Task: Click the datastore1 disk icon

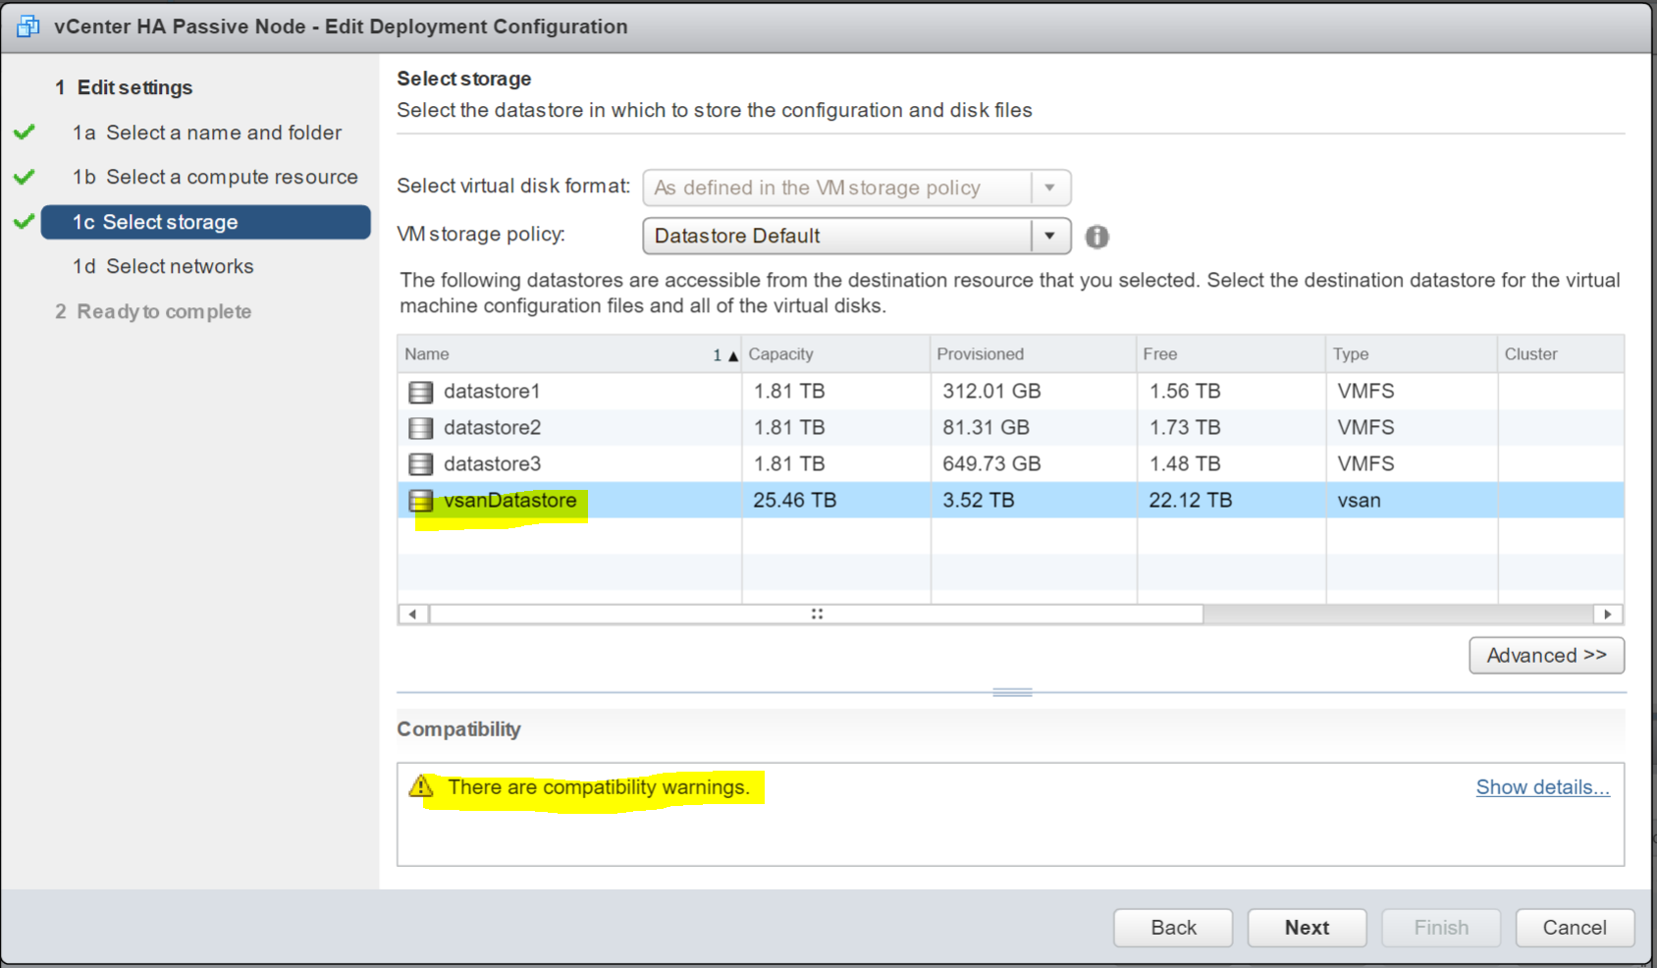Action: [x=421, y=392]
